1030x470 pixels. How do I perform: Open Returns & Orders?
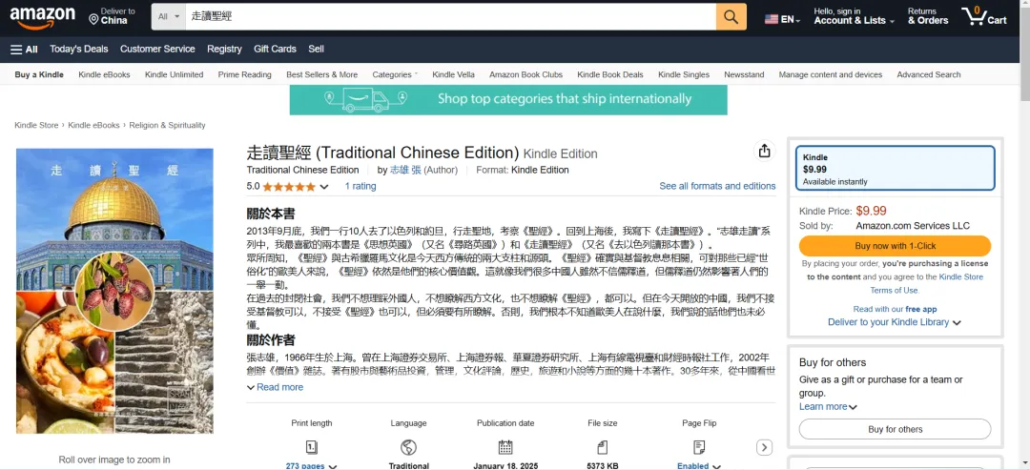pos(928,16)
